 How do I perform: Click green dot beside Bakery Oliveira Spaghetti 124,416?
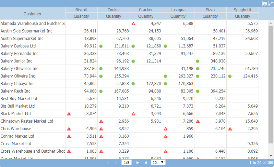(230, 76)
